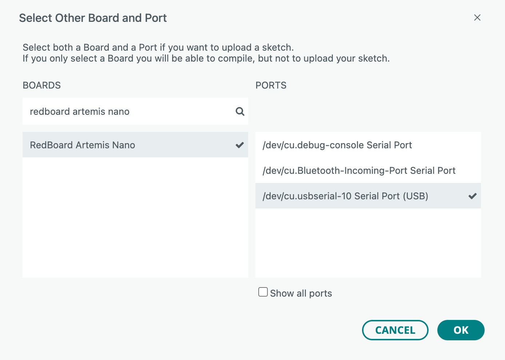The width and height of the screenshot is (505, 360).
Task: Select RedBoard Artemis Nano from the boards list
Action: tap(83, 145)
